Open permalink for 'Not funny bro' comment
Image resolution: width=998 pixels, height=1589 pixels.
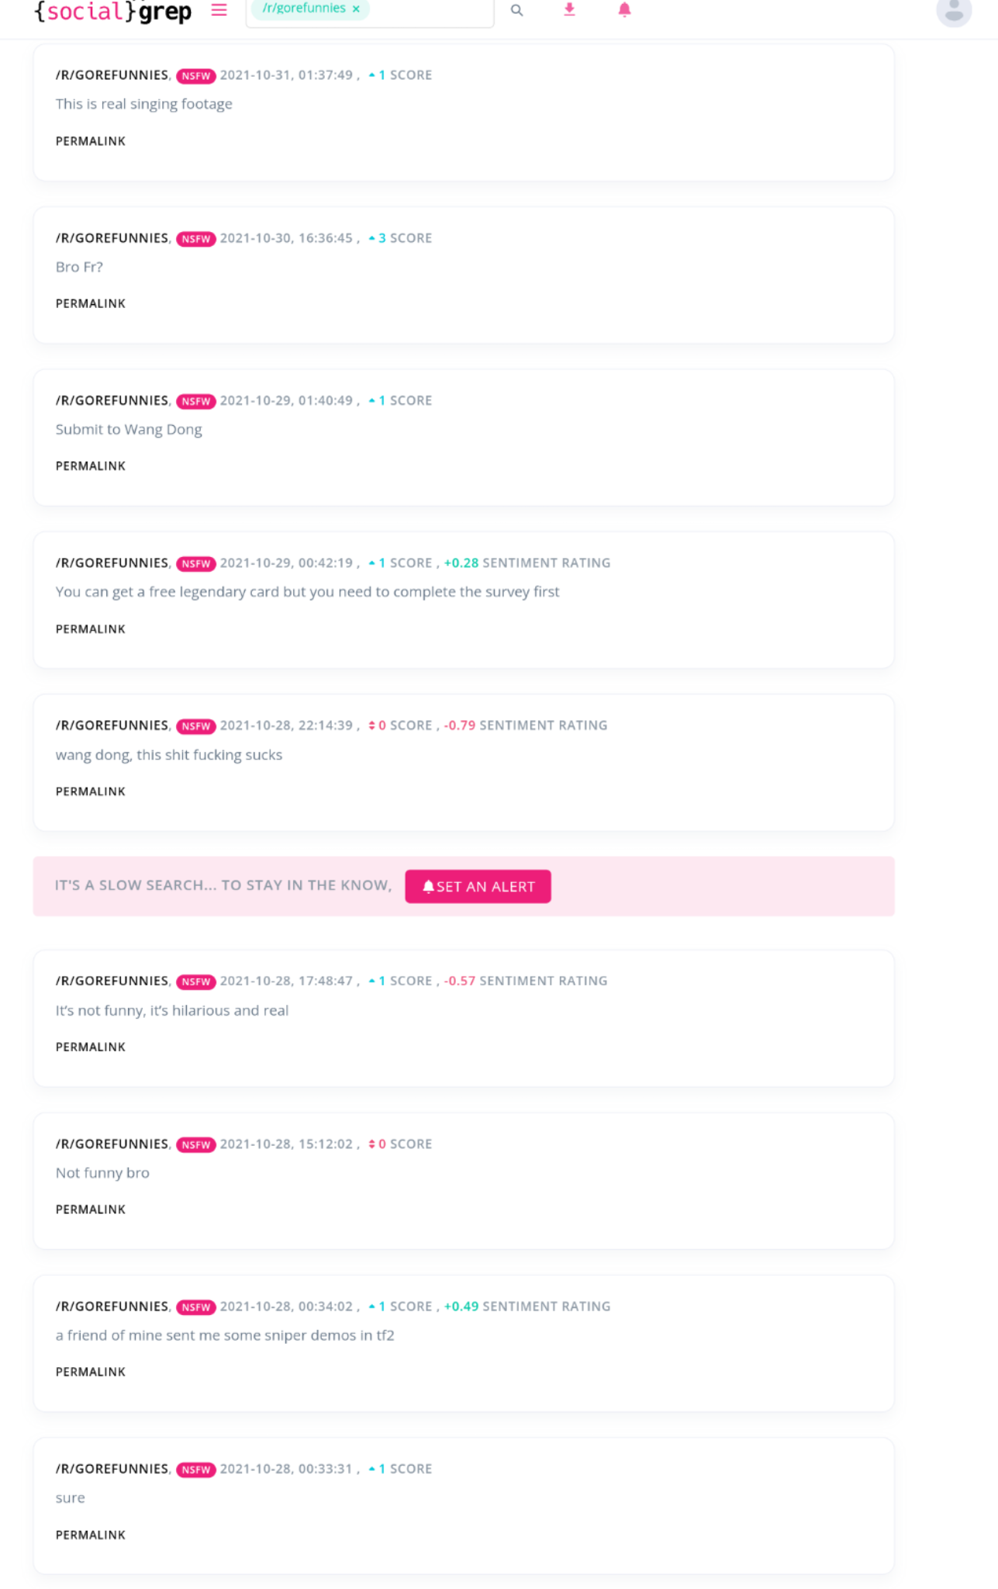91,1209
